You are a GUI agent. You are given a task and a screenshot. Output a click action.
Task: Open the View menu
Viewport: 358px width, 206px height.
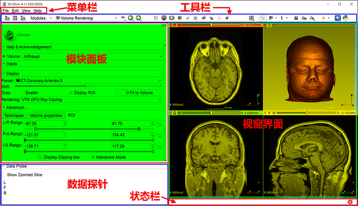coord(26,10)
